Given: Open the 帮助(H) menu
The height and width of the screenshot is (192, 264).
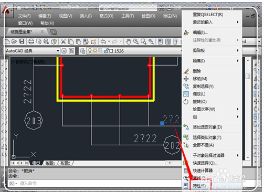Looking at the screenshot, I should (47, 23).
